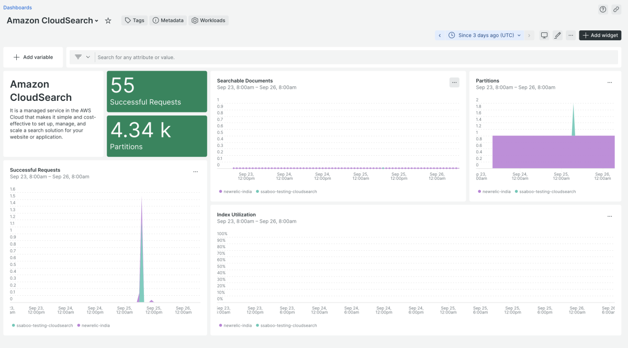Open the dashboard more options ellipsis
Image resolution: width=628 pixels, height=348 pixels.
[x=571, y=35]
